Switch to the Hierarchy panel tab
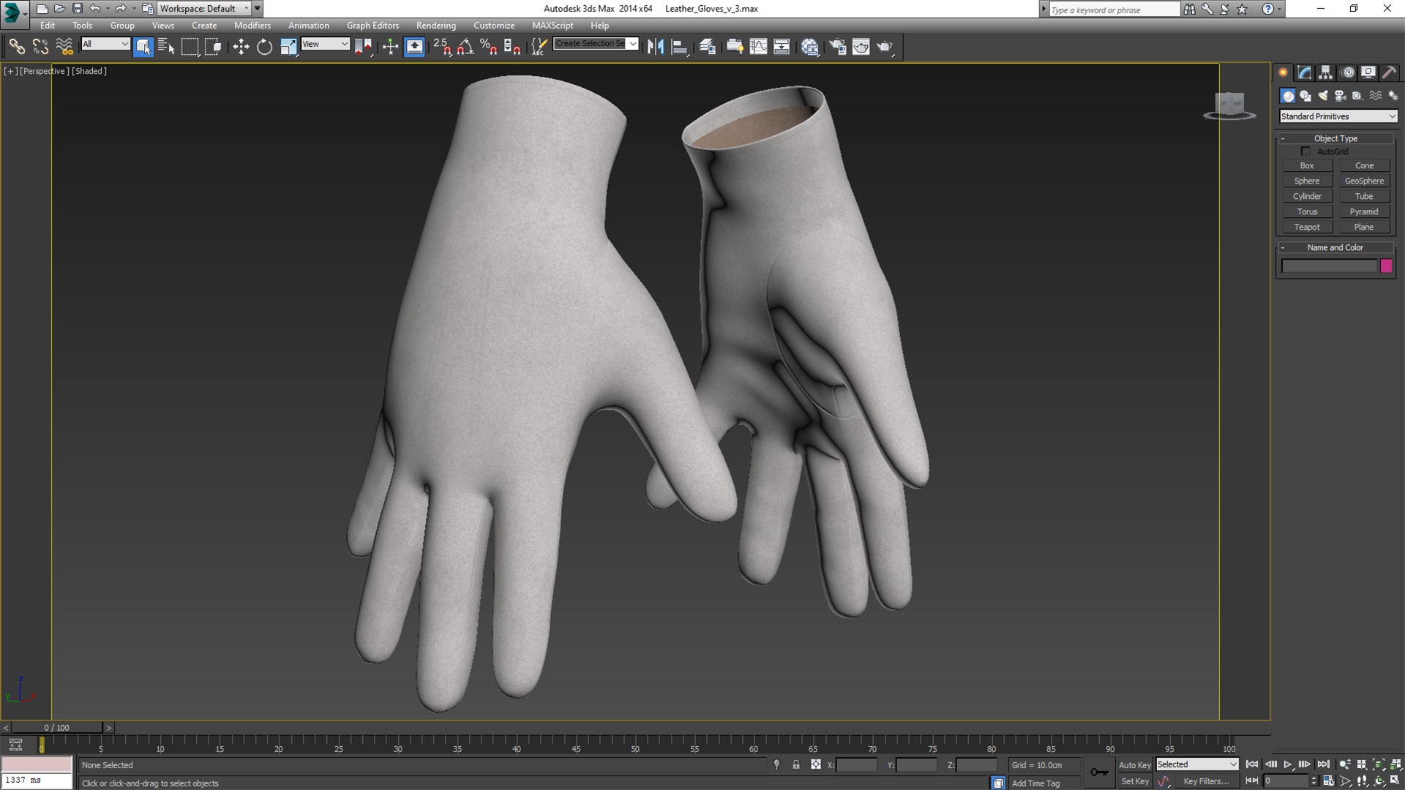 pyautogui.click(x=1325, y=72)
